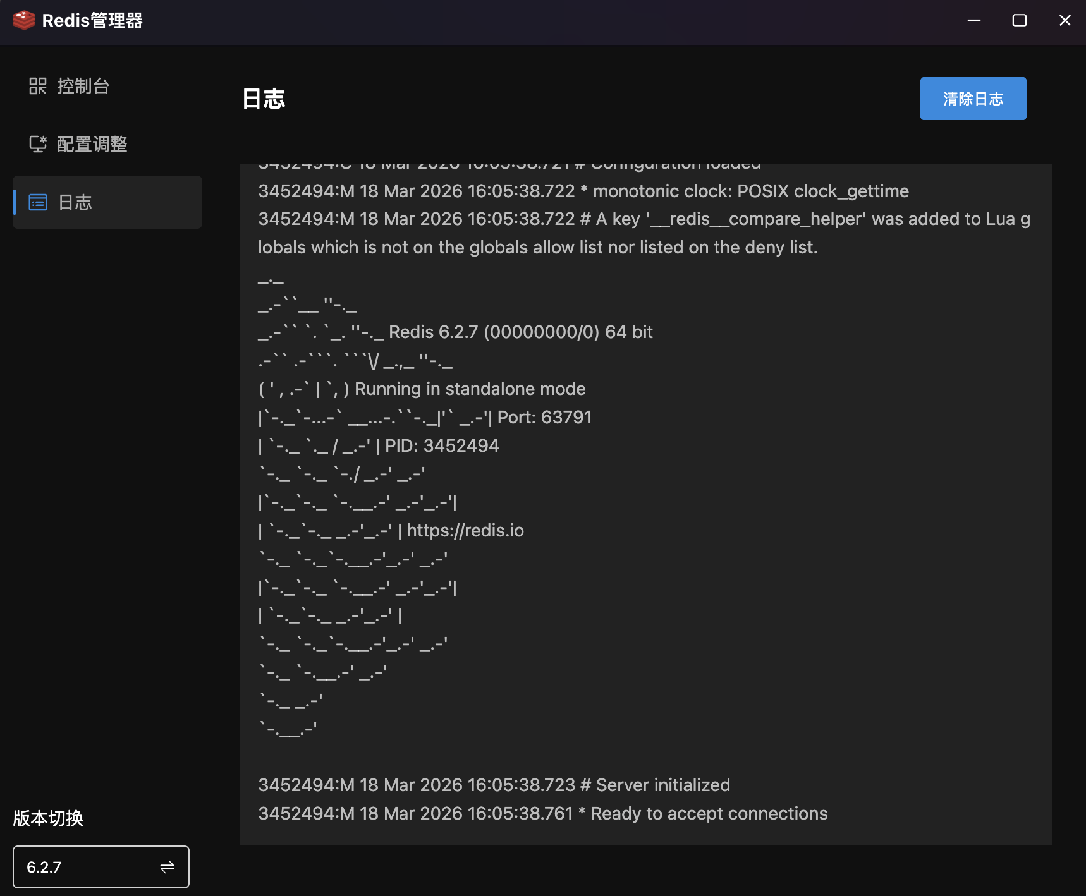Clear logs with the 清除日志 button
The image size is (1086, 896).
pos(973,99)
